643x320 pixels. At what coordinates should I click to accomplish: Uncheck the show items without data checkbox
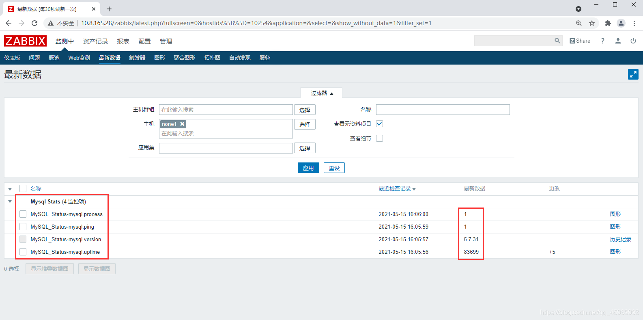[379, 124]
